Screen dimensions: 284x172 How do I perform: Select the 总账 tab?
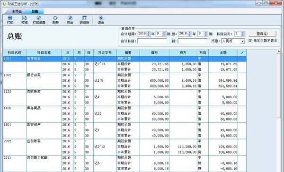tap(35, 11)
